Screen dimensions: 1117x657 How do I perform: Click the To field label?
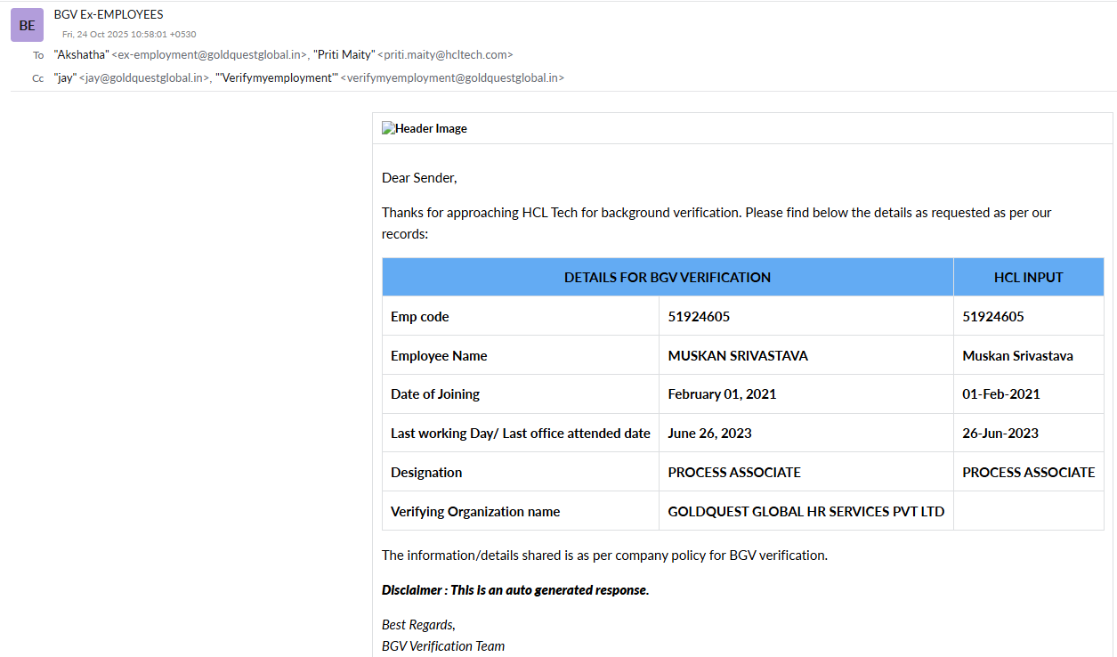click(x=38, y=55)
